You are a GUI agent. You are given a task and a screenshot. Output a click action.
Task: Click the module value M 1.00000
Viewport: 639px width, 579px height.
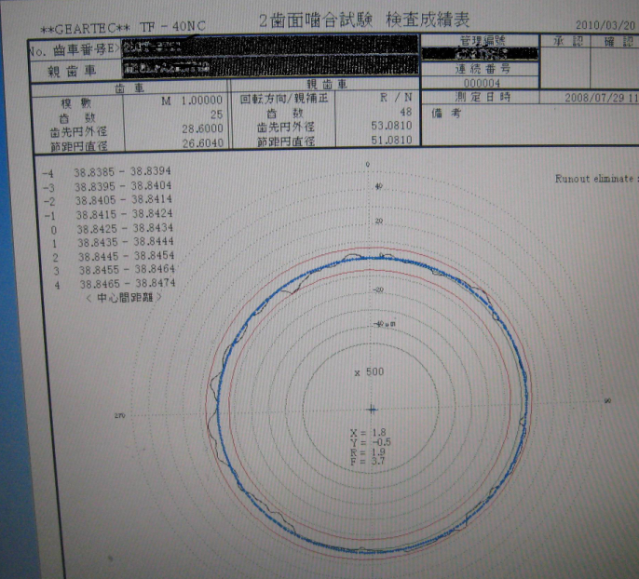coord(192,101)
